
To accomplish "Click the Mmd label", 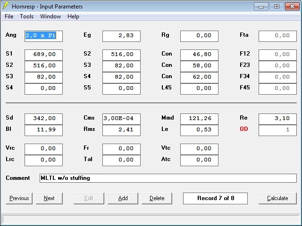I will [168, 118].
